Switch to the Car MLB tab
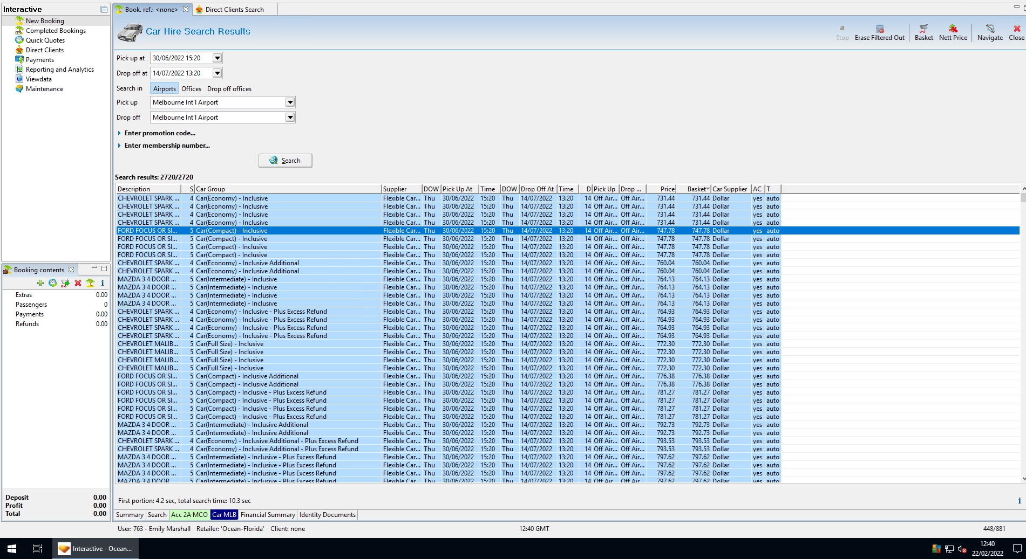The height and width of the screenshot is (559, 1026). click(224, 515)
